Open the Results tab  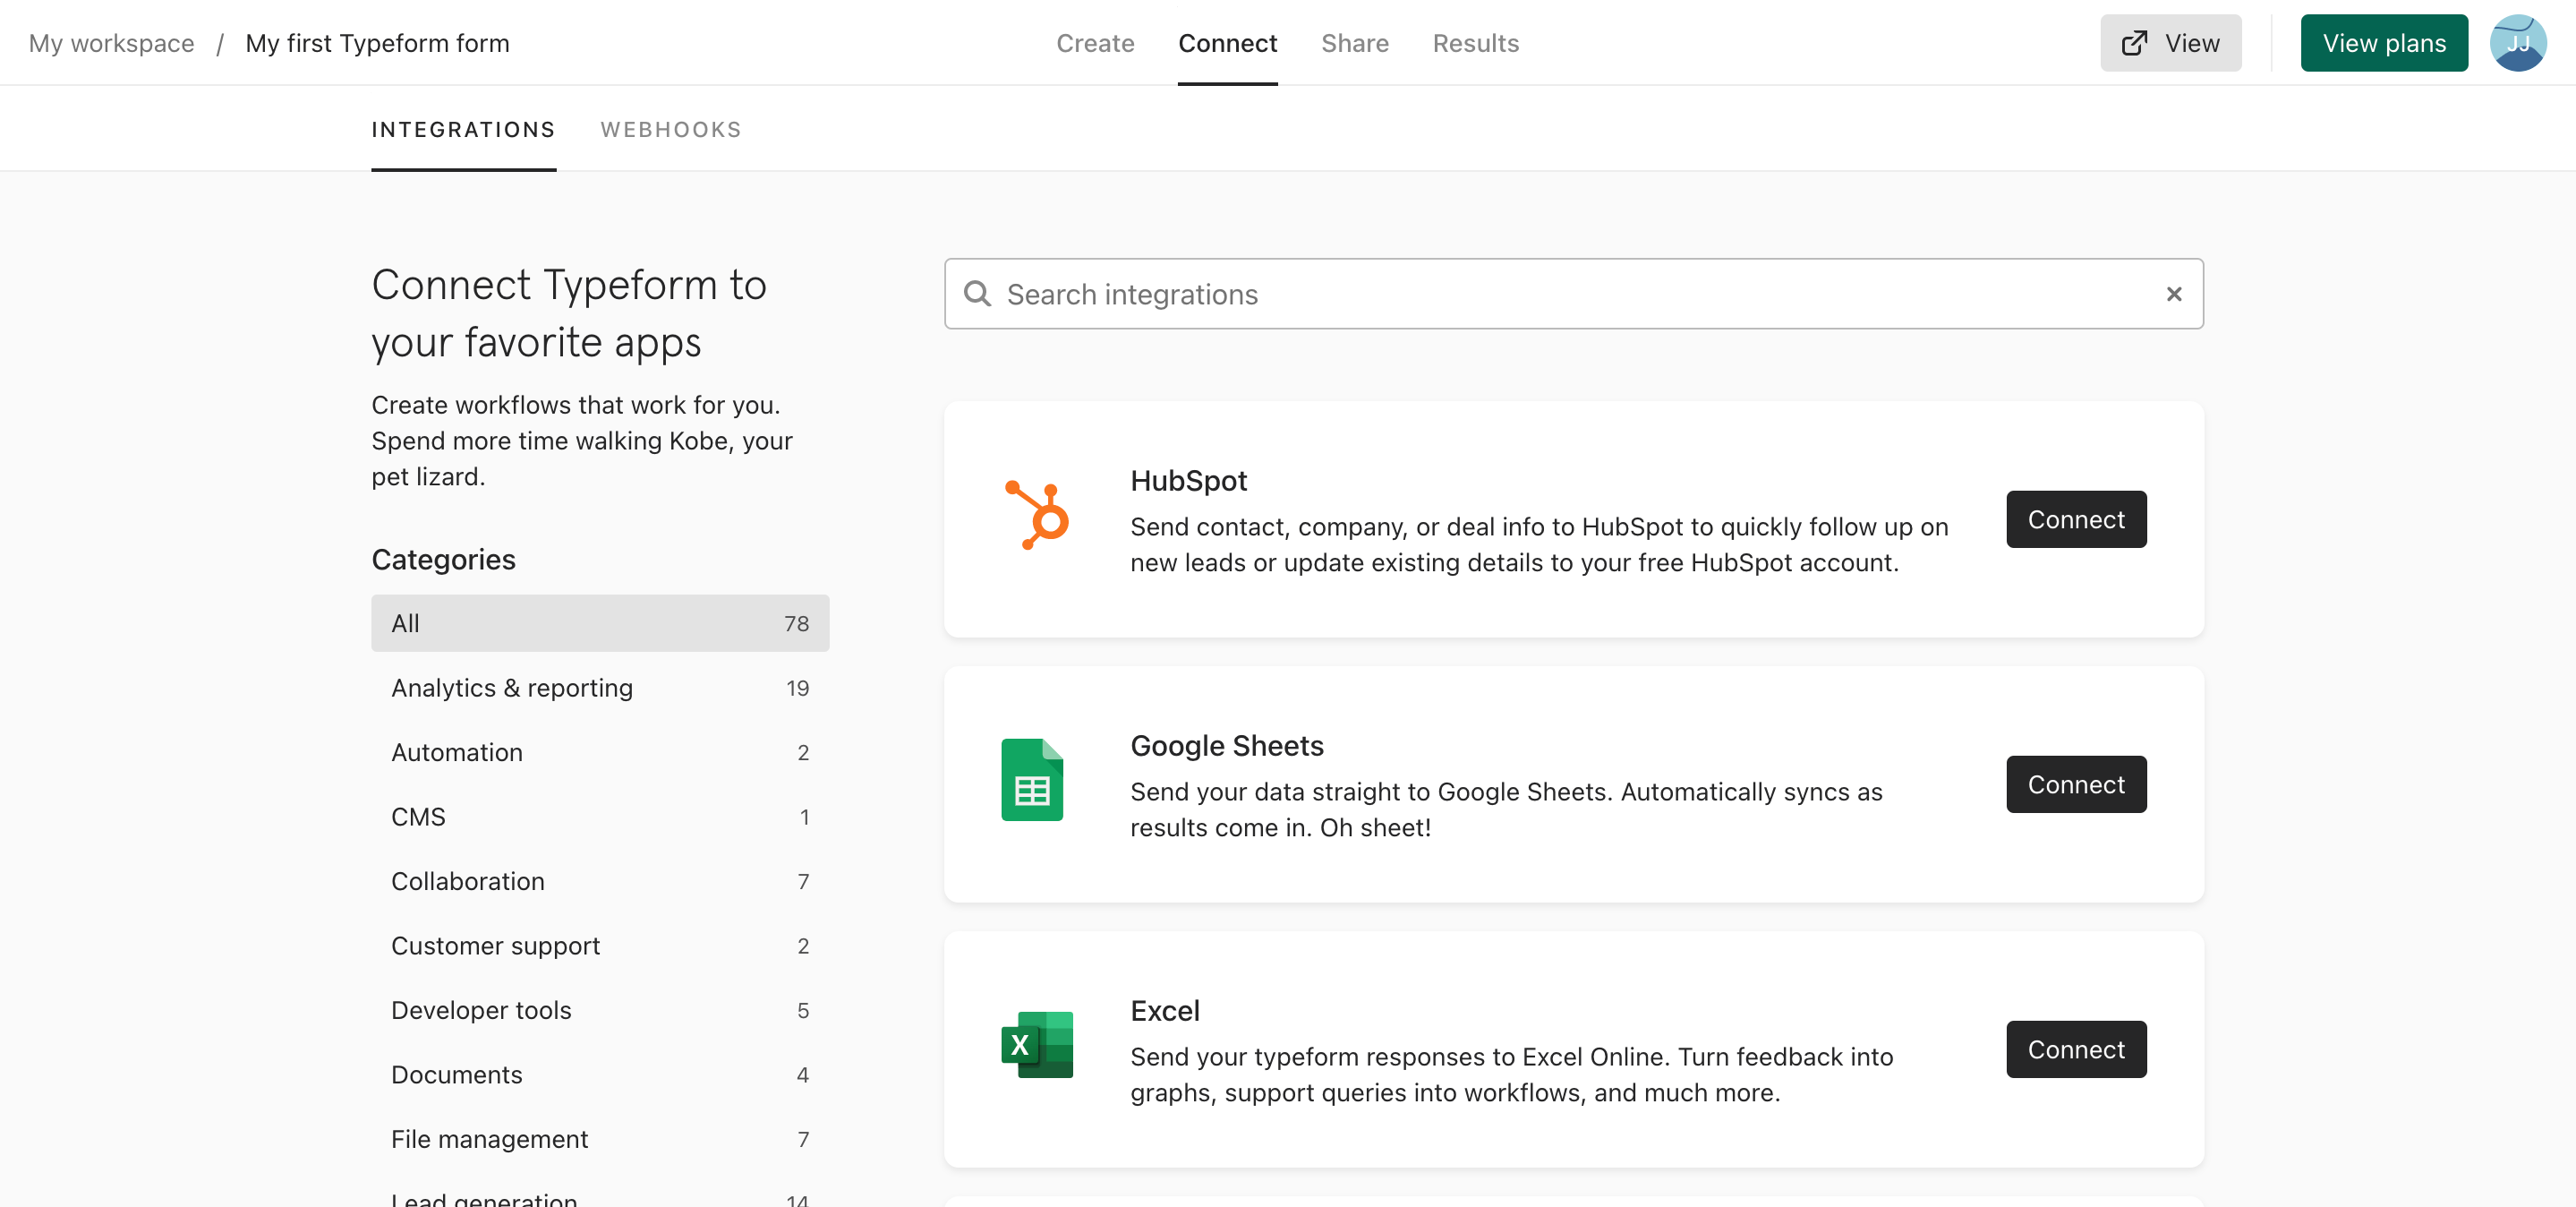click(1475, 43)
